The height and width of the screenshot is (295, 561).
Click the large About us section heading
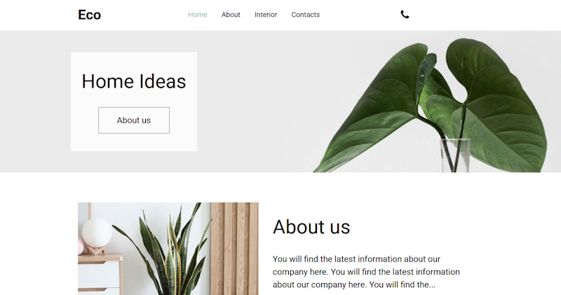pos(311,227)
